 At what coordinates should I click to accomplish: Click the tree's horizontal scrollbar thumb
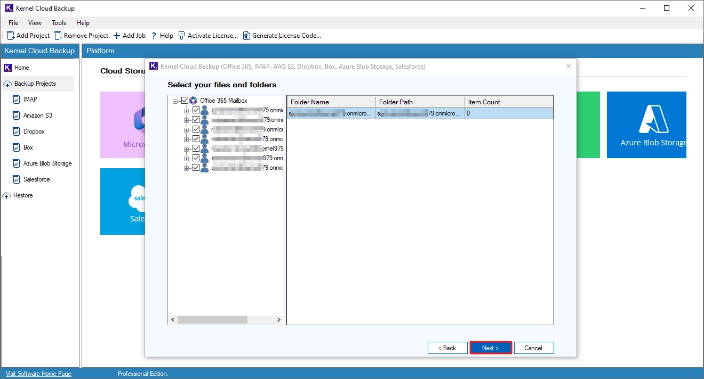tap(212, 319)
